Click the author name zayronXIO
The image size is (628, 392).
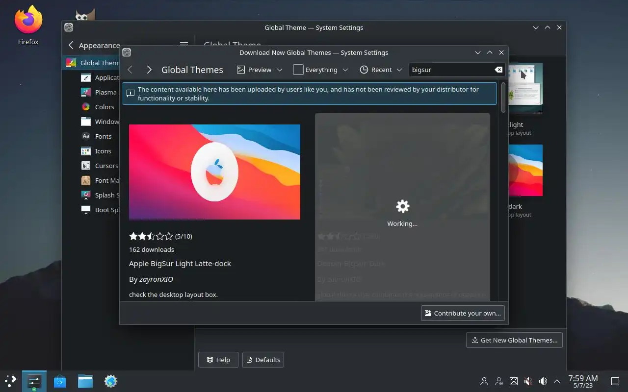coord(156,279)
